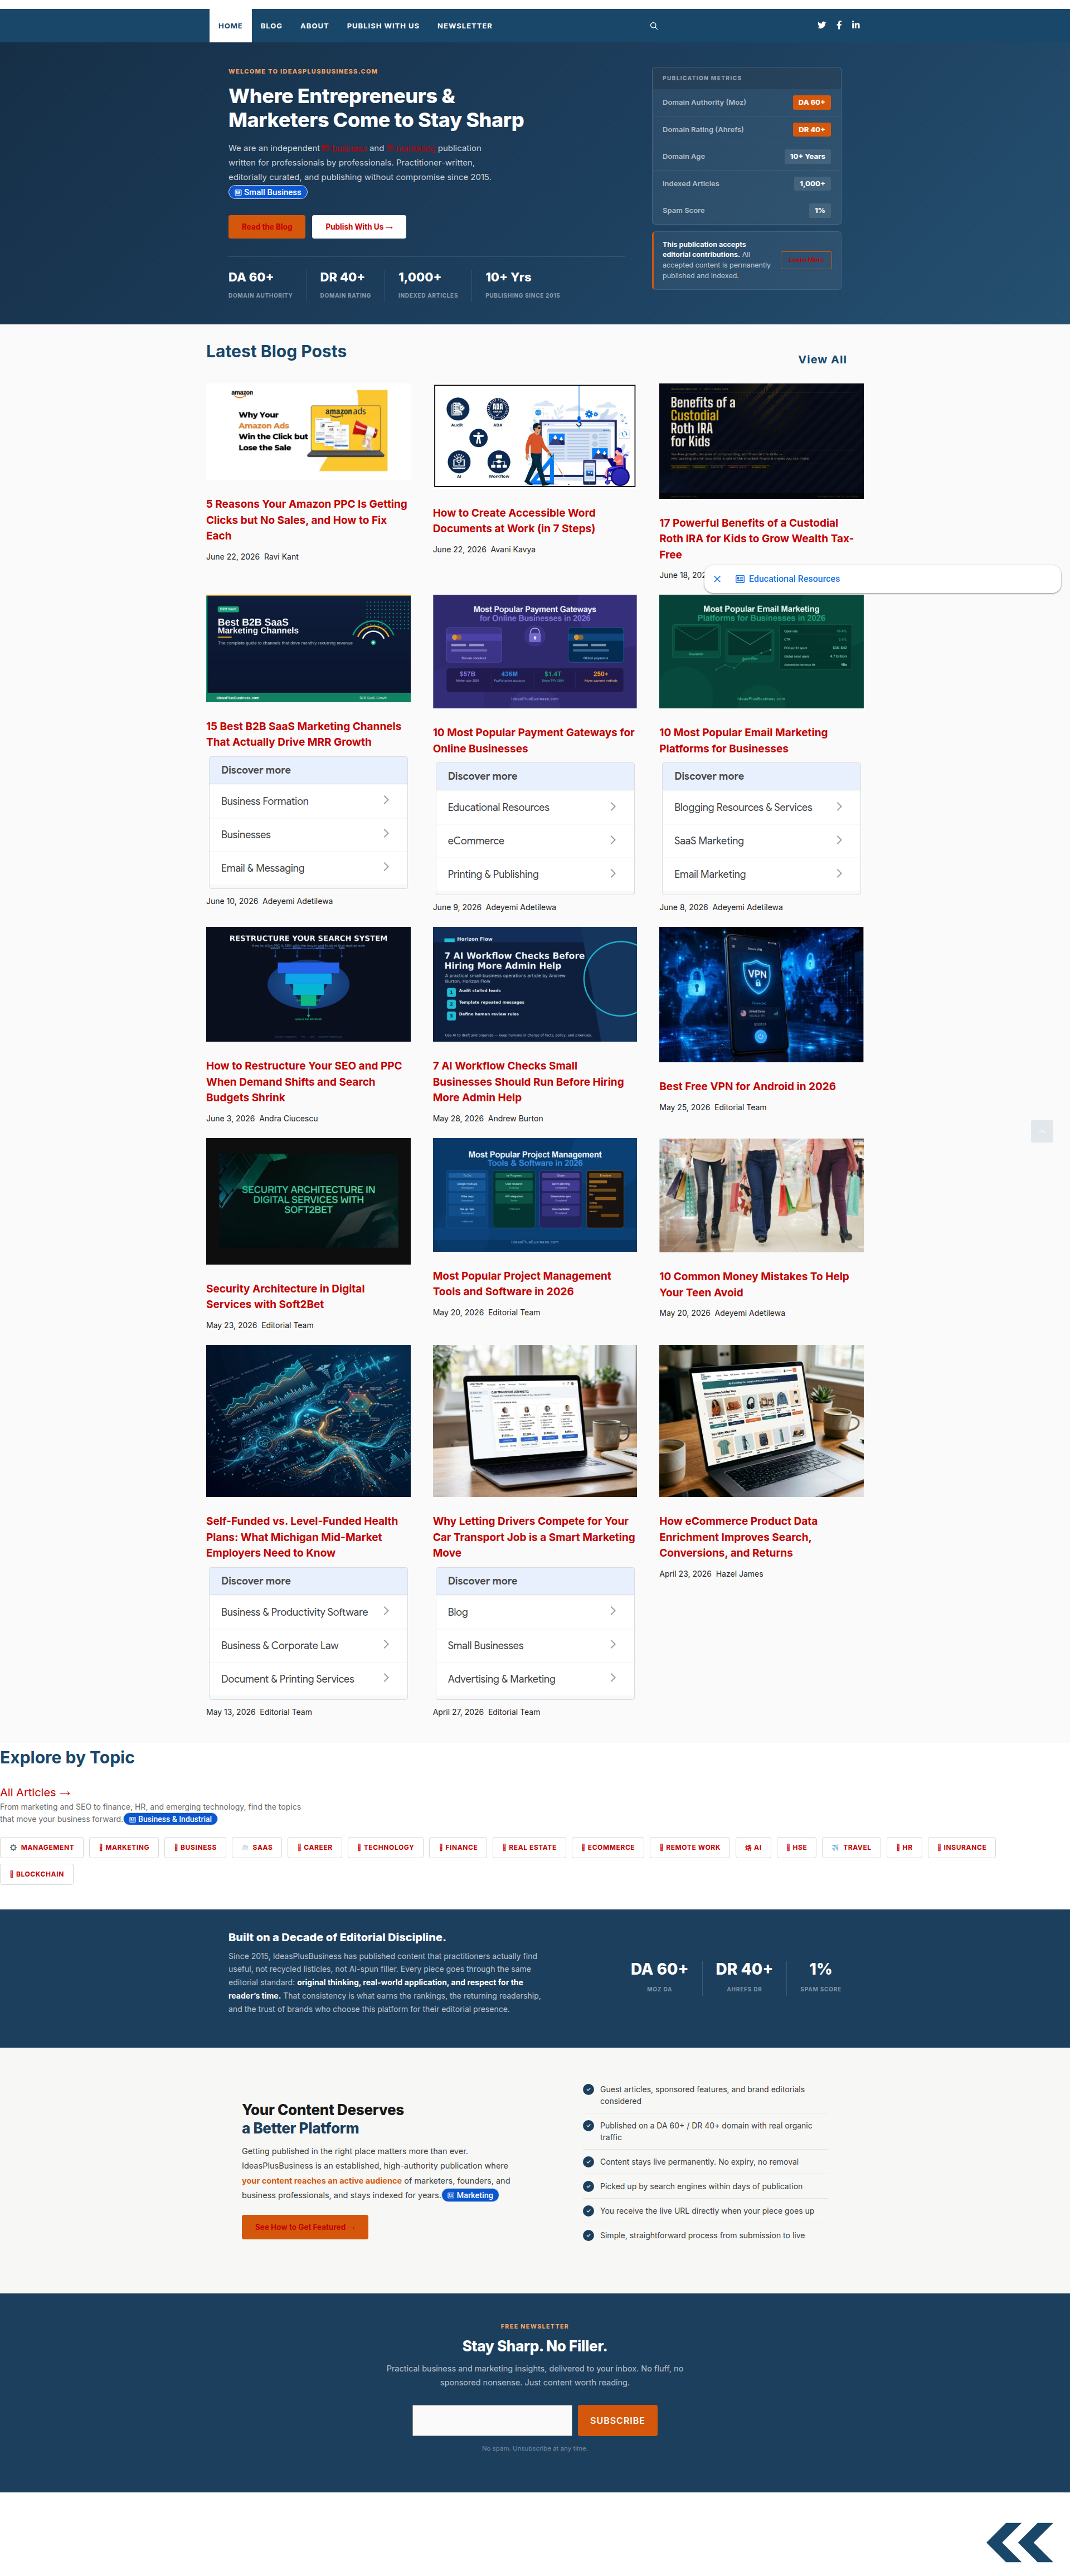Select the Travel topic tag

pos(851,1847)
